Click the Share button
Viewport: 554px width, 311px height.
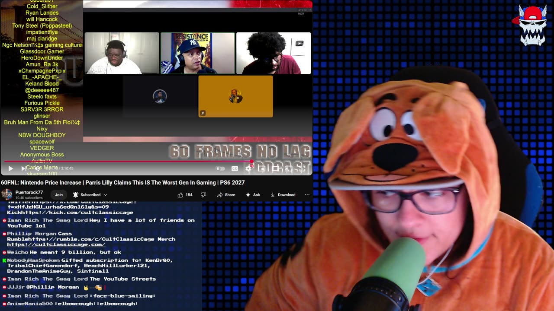pos(226,195)
